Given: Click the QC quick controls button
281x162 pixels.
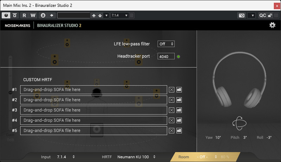Looking at the screenshot, I should point(262,15).
